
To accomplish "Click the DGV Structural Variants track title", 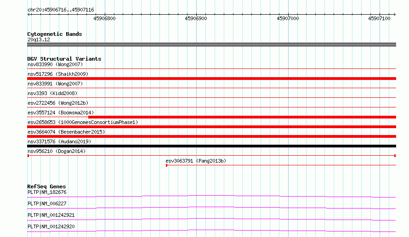I will [64, 59].
